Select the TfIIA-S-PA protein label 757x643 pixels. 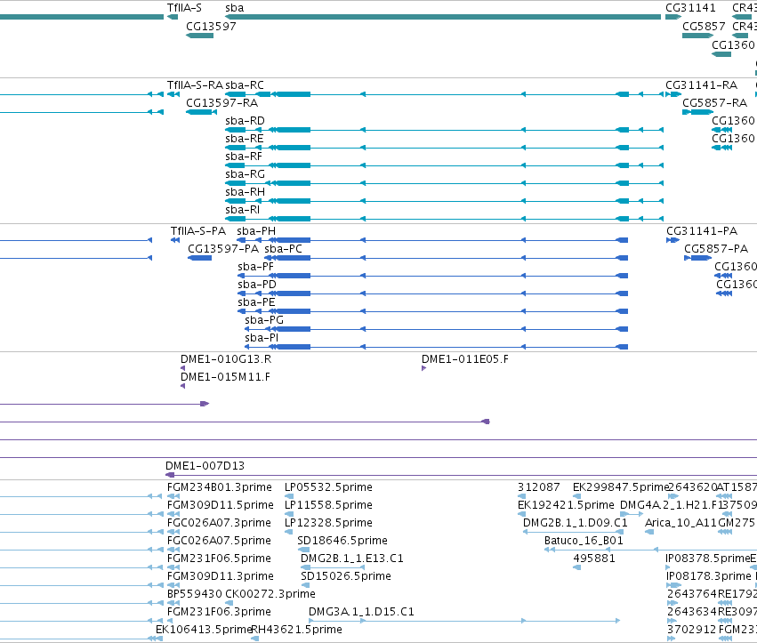198,230
